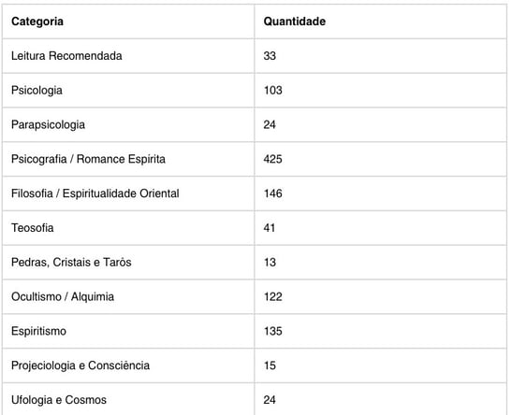This screenshot has height=415, width=511.
Task: Select the quantity value 103
Action: pyautogui.click(x=272, y=91)
